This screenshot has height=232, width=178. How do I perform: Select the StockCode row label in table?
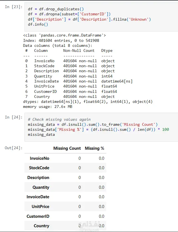click(x=39, y=168)
